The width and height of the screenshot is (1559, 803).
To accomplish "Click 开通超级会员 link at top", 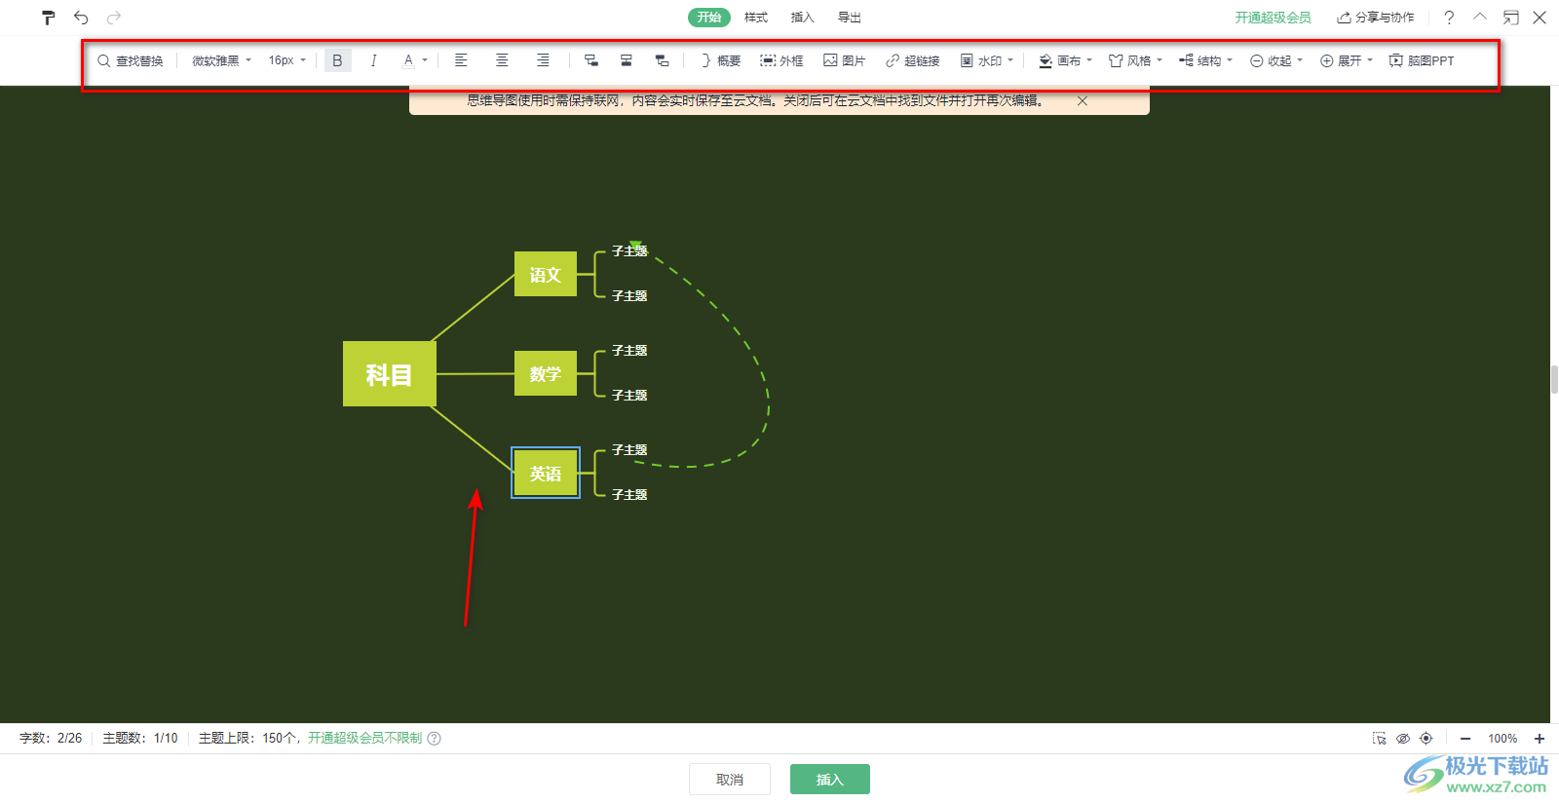I will tap(1273, 18).
